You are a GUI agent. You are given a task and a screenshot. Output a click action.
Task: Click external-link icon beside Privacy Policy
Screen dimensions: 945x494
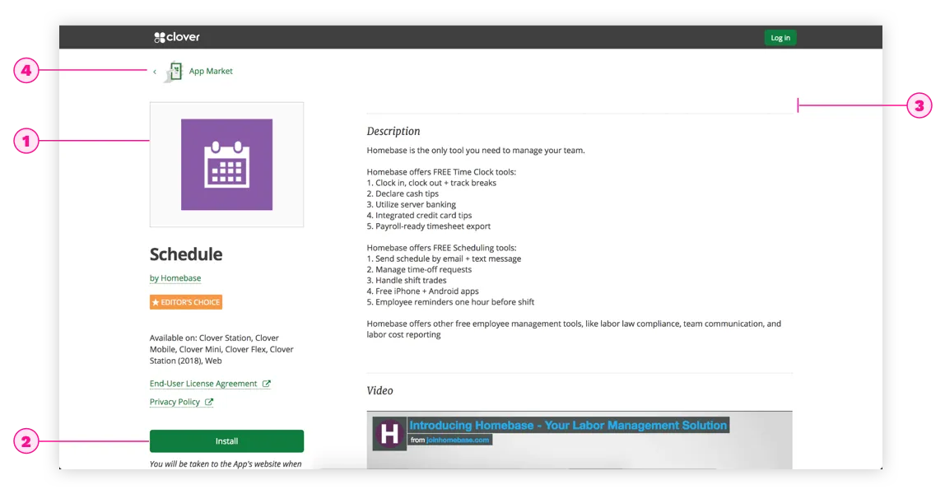pos(209,402)
